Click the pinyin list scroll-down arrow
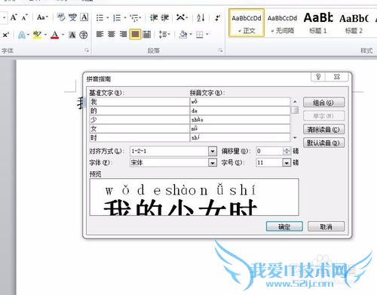The height and width of the screenshot is (295, 377). point(295,137)
